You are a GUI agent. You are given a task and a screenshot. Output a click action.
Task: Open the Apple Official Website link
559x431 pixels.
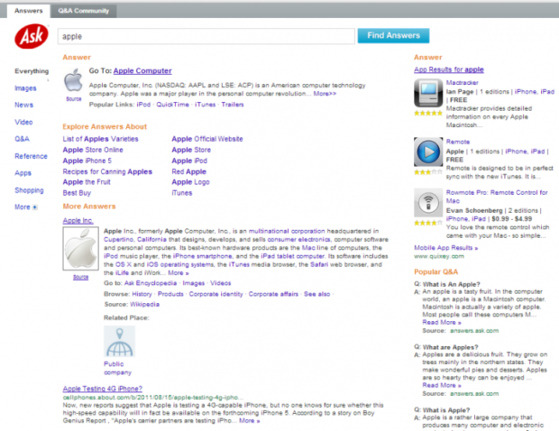206,139
